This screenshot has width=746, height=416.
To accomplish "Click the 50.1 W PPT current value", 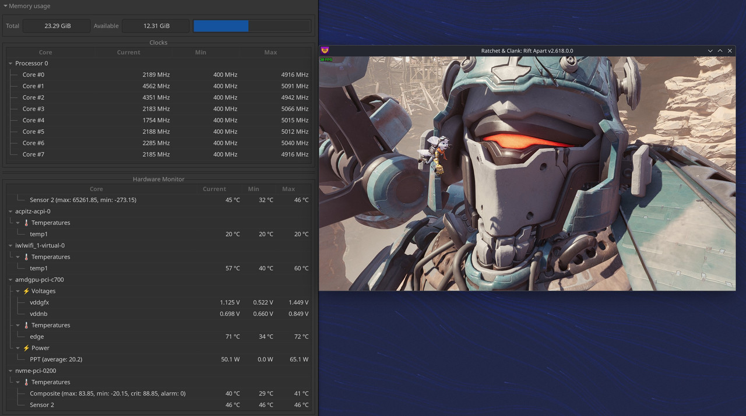I will [231, 359].
